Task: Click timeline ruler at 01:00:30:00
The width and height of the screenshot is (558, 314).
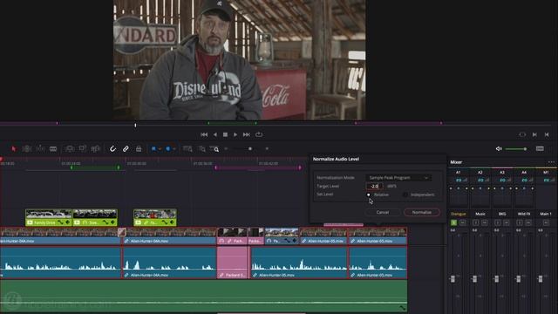Action: 137,164
